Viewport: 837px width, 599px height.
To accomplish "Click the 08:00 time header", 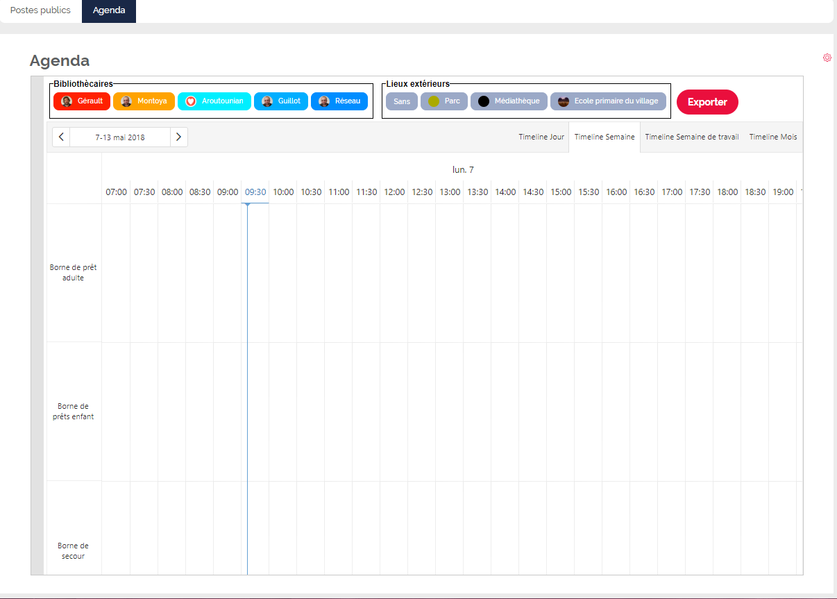I will click(x=172, y=192).
